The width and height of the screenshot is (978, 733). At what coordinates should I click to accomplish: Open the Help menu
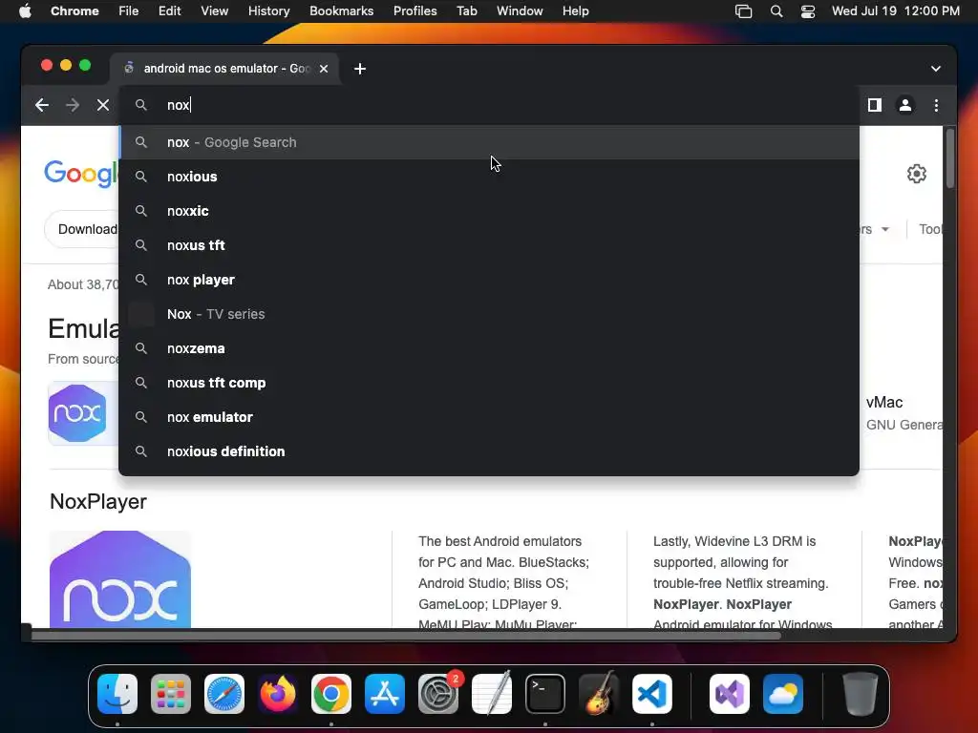tap(575, 11)
